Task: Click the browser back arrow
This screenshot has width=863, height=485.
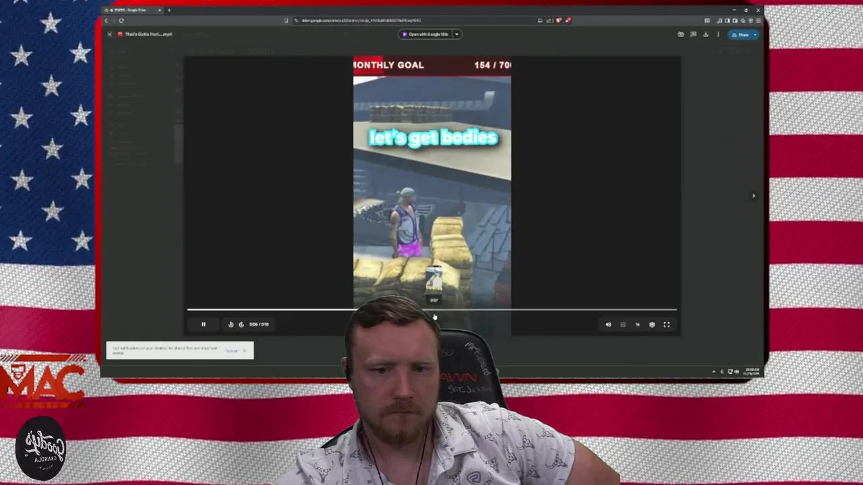Action: pyautogui.click(x=106, y=20)
